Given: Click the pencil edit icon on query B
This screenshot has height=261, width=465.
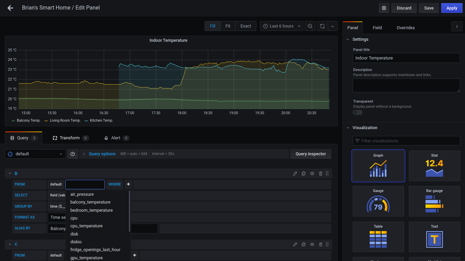Looking at the screenshot, I should coord(295,174).
